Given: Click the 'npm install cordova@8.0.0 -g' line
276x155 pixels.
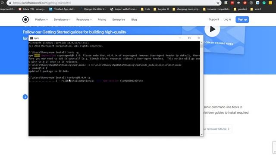Looking at the screenshot, I should pyautogui.click(x=60, y=77).
